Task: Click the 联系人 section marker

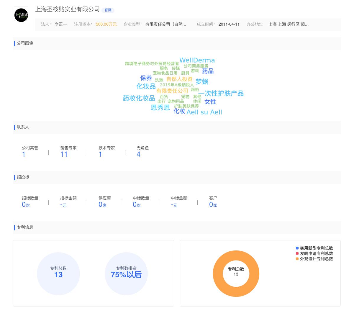Action: [x=23, y=127]
